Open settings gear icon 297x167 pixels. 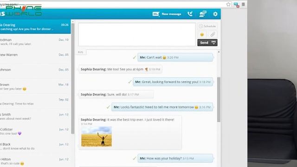tap(215, 14)
